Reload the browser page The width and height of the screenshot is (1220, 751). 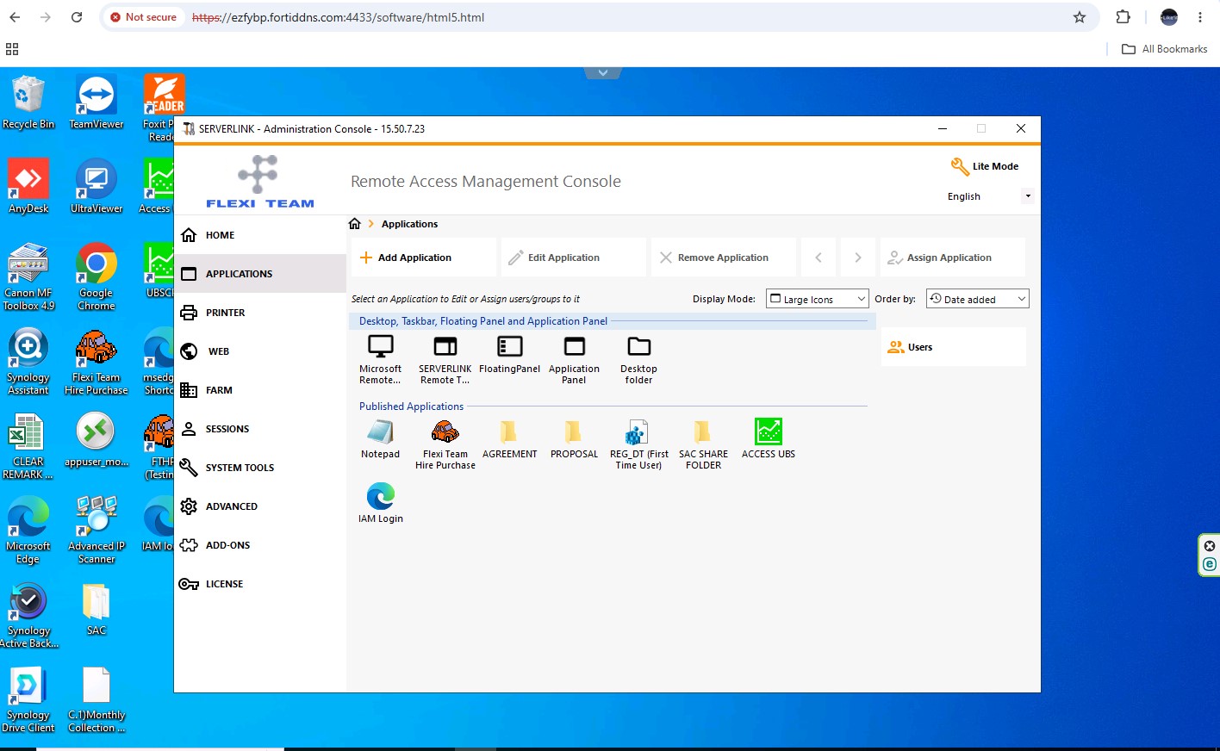point(77,17)
